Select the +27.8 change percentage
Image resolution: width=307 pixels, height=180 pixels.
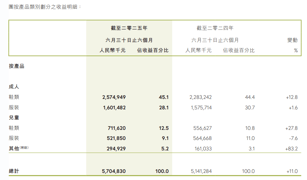click(291, 128)
